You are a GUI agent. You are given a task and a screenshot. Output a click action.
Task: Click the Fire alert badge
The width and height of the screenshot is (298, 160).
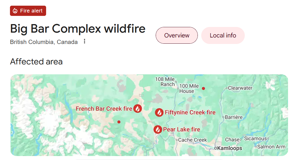(x=28, y=11)
